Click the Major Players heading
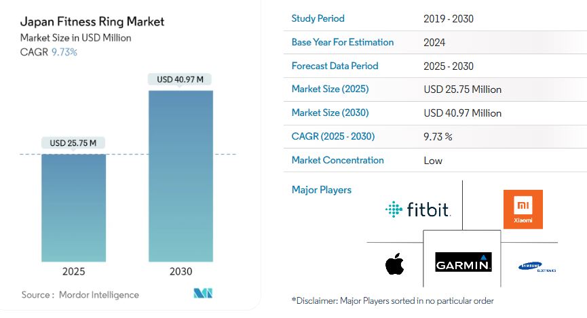587x318 pixels. click(x=322, y=190)
